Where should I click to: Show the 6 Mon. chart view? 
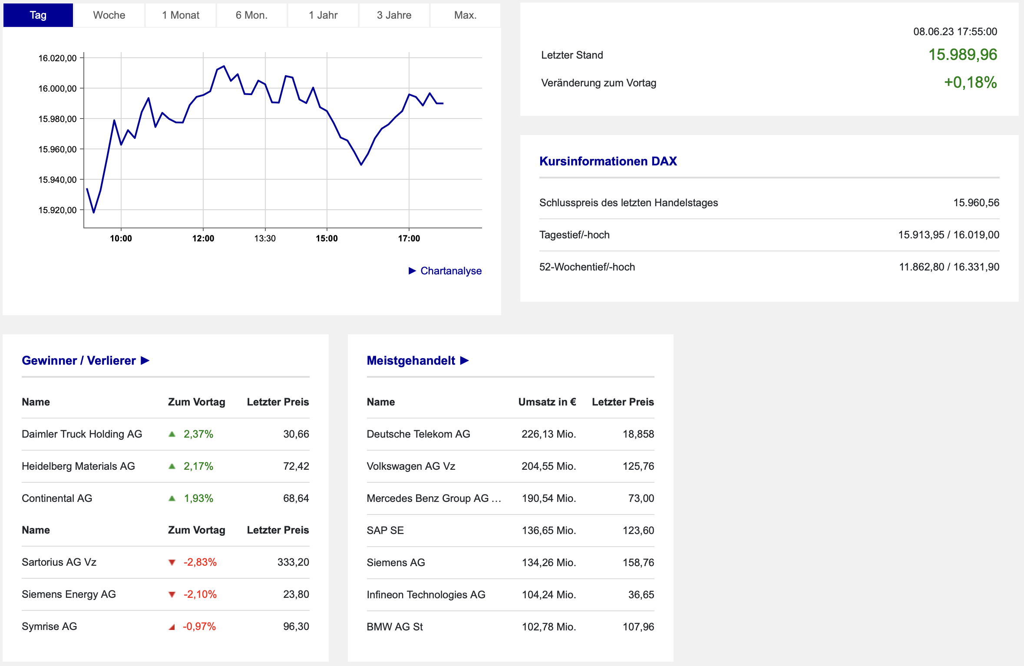[251, 15]
